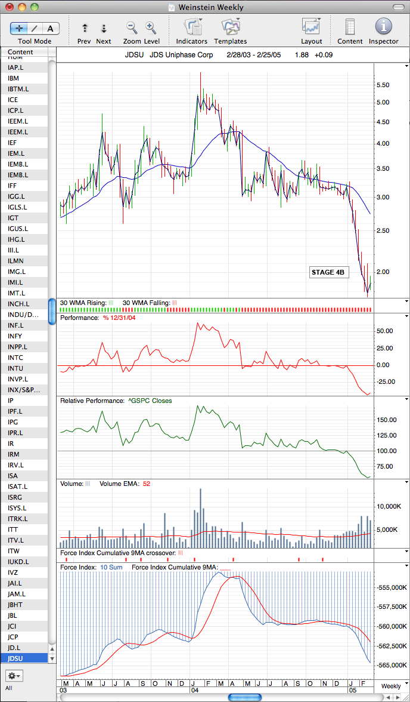Select IBM in the content list
This screenshot has width=410, height=702.
pos(24,78)
